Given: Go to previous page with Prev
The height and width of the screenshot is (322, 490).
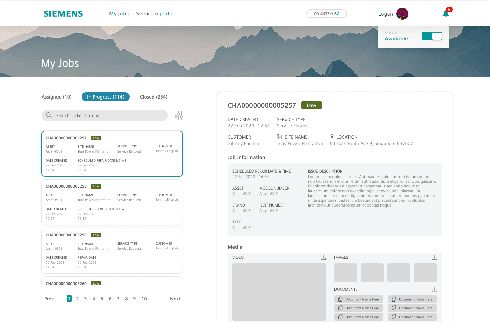Looking at the screenshot, I should click(x=49, y=299).
